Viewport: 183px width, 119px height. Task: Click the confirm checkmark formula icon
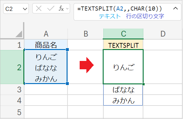51,9
